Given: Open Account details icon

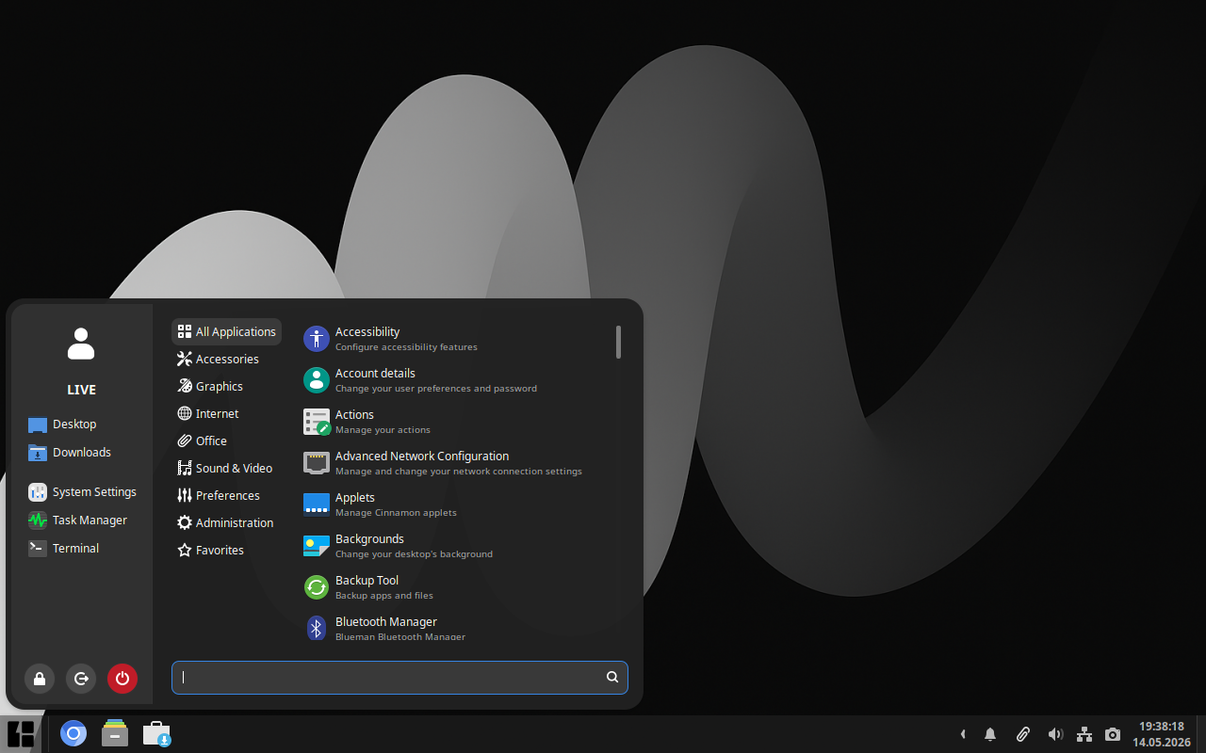Looking at the screenshot, I should [x=317, y=380].
